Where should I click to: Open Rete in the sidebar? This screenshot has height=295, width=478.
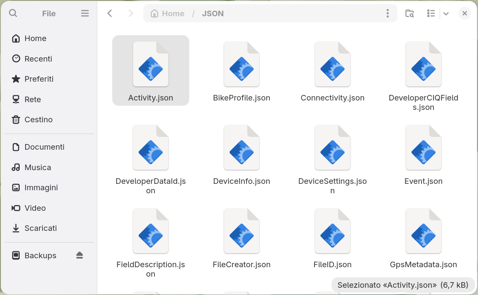[x=49, y=99]
